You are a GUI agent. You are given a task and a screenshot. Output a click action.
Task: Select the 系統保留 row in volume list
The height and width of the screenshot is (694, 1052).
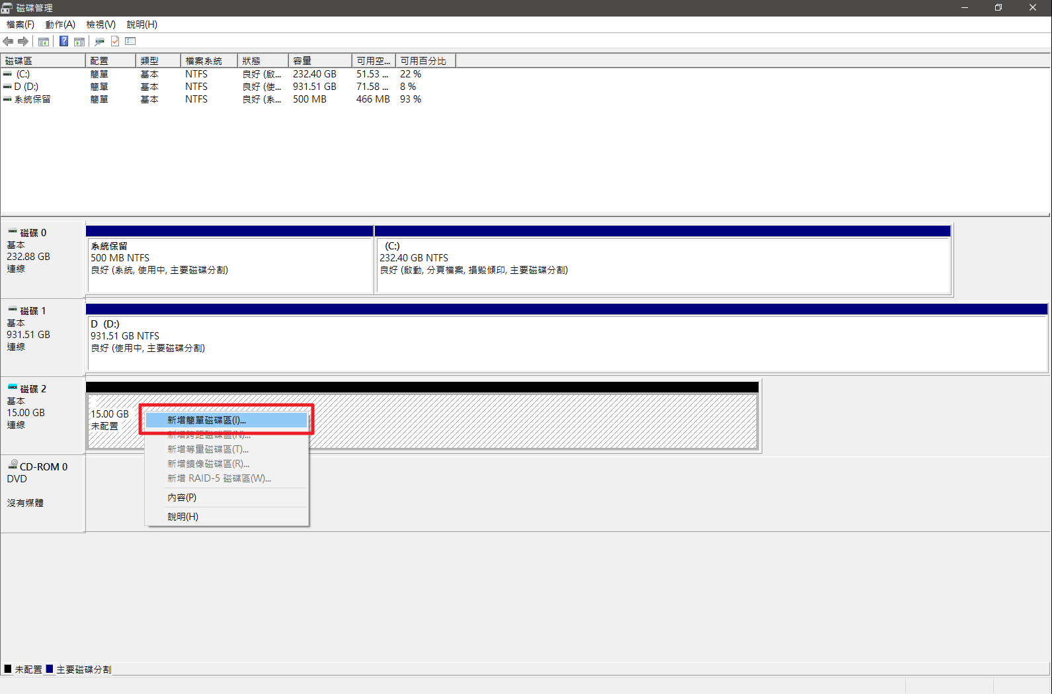32,99
